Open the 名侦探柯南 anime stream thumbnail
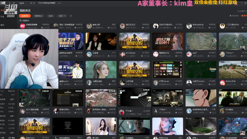This screenshot has height=139, width=247. pyautogui.click(x=201, y=98)
